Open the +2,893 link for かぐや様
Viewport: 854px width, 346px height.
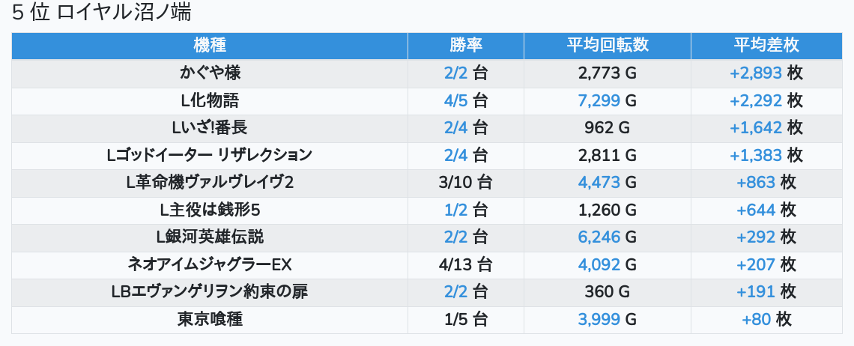point(755,73)
